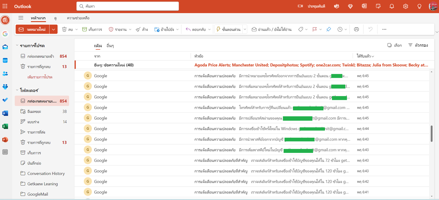Open dropdown arrow beside ลบ
The height and width of the screenshot is (200, 439).
pos(76,29)
